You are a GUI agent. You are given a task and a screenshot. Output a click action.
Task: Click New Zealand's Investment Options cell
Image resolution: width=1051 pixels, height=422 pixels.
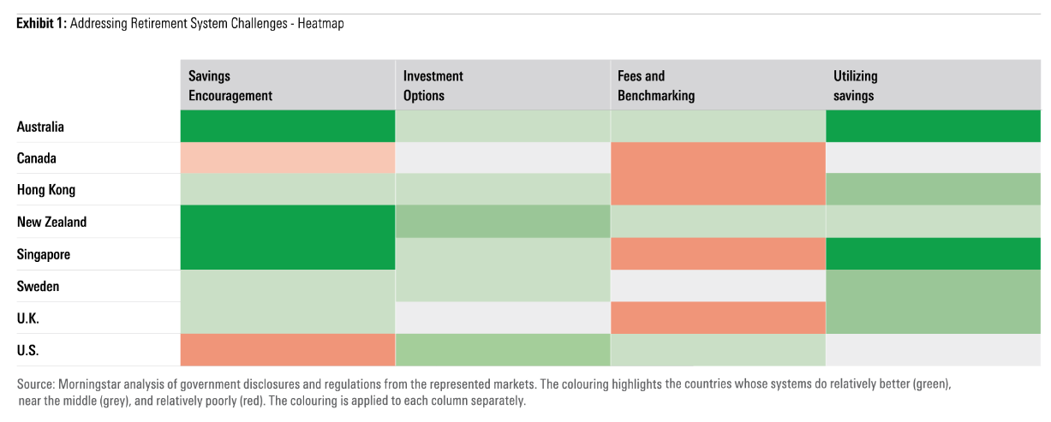(502, 222)
